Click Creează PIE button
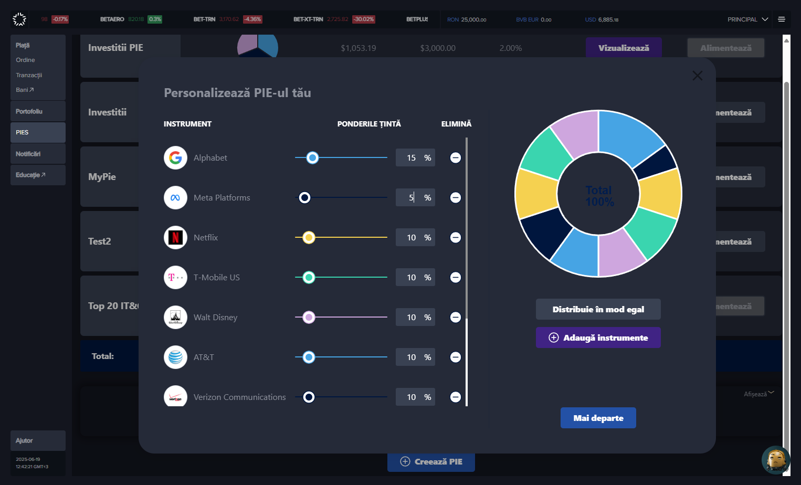 (431, 461)
